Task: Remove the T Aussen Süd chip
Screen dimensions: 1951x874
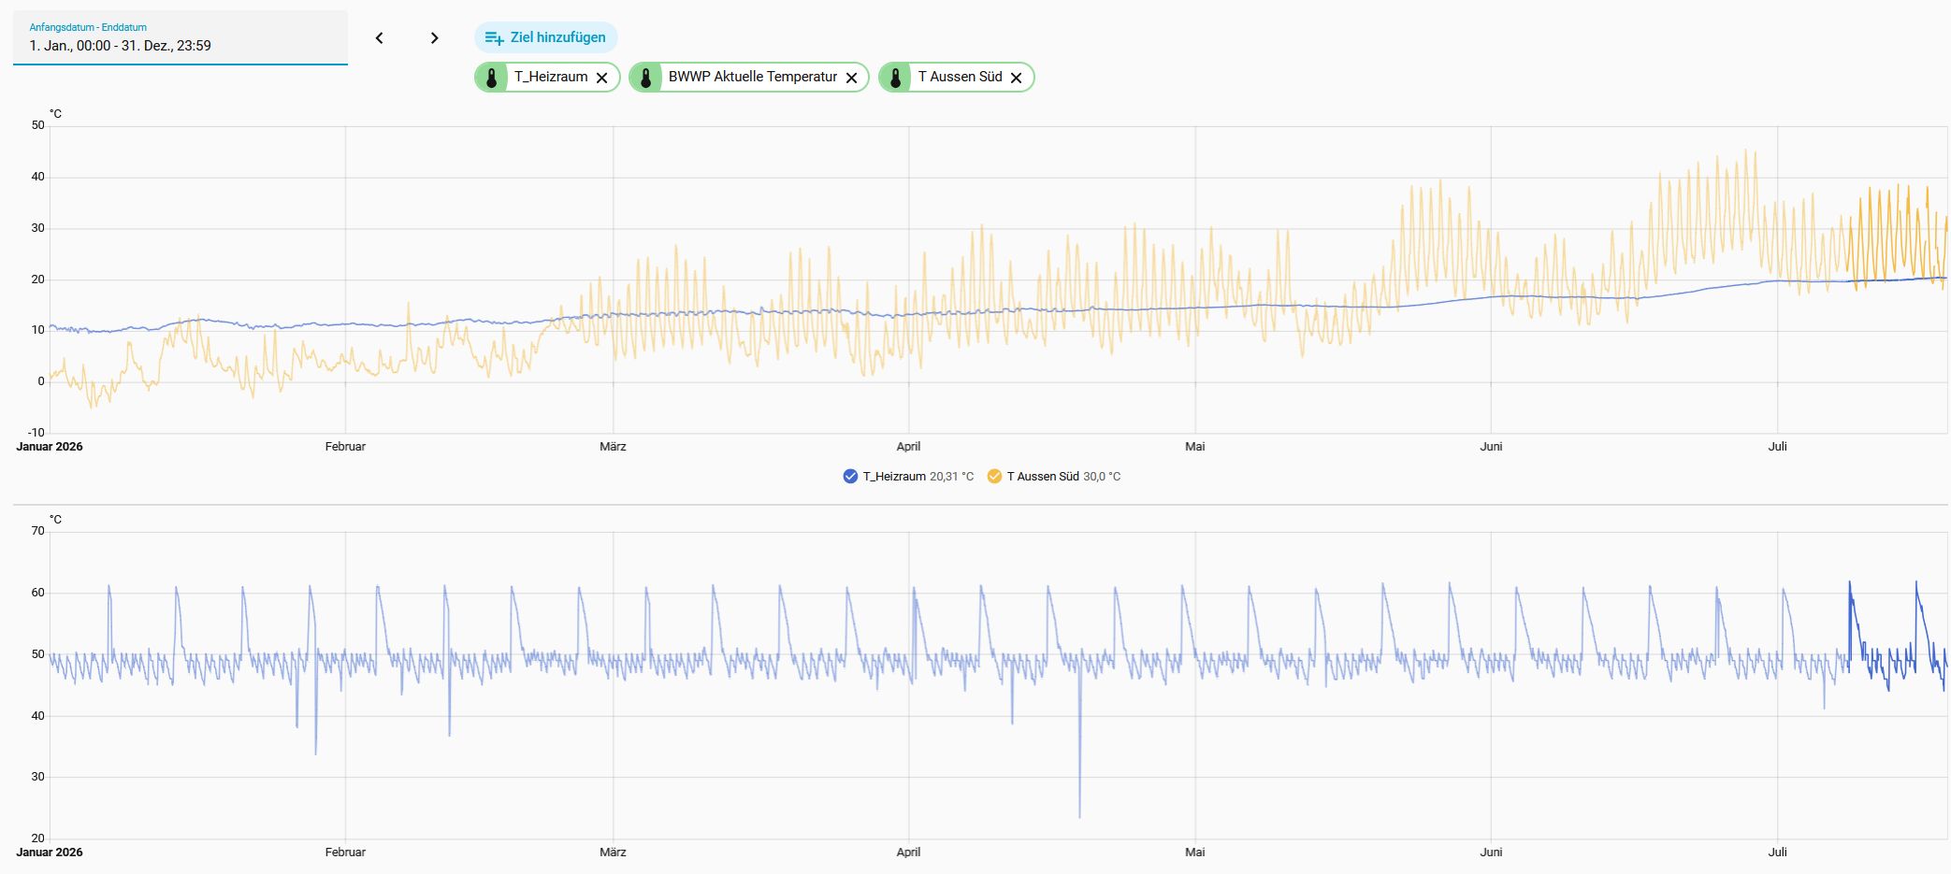Action: click(1017, 78)
